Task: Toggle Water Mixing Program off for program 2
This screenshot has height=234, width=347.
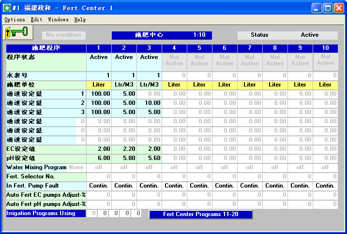Action: (x=124, y=167)
